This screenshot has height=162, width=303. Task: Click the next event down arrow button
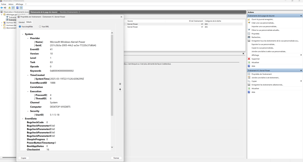pos(120,89)
